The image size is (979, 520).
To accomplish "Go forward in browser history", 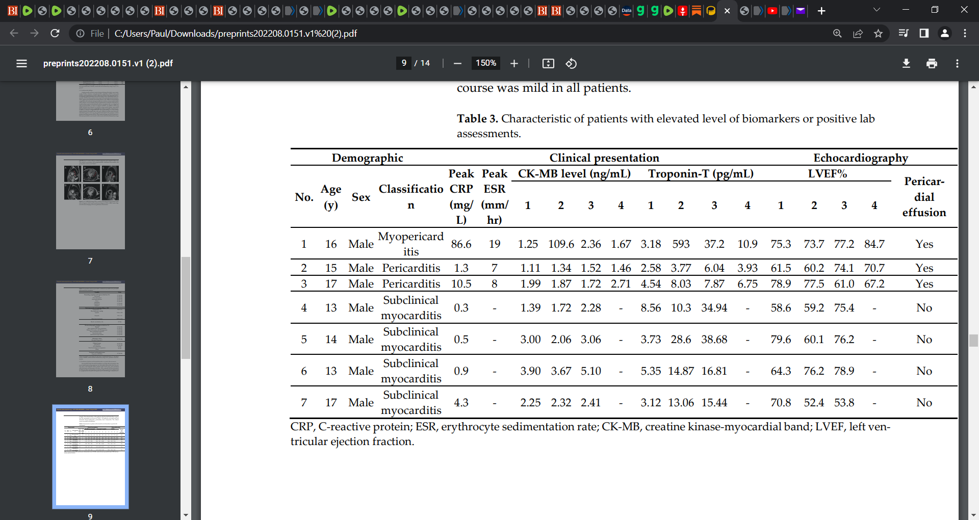I will 34,33.
